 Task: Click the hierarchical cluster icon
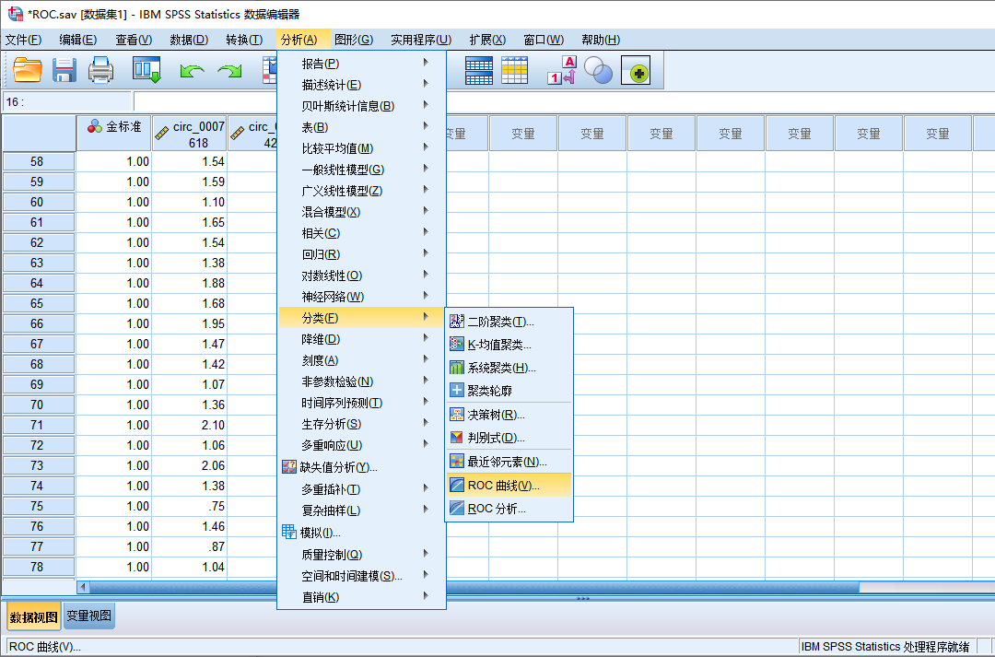pos(456,367)
